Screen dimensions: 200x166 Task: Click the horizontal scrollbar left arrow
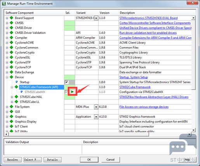click(x=6, y=134)
